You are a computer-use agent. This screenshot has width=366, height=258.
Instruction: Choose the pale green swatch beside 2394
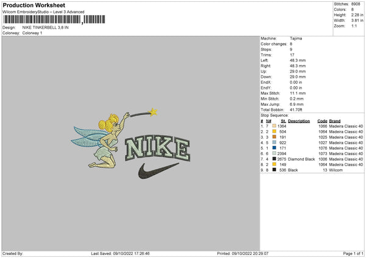274,153
